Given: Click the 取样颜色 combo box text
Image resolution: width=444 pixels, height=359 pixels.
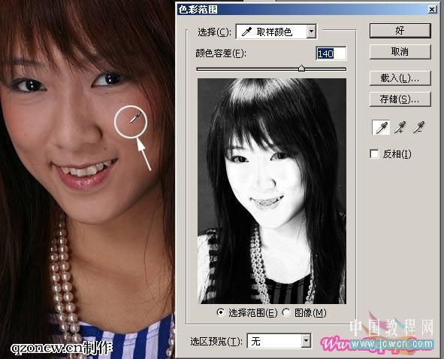Looking at the screenshot, I should (x=274, y=32).
